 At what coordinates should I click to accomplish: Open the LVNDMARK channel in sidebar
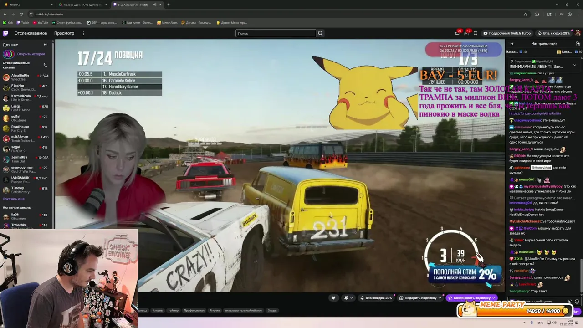[26, 179]
